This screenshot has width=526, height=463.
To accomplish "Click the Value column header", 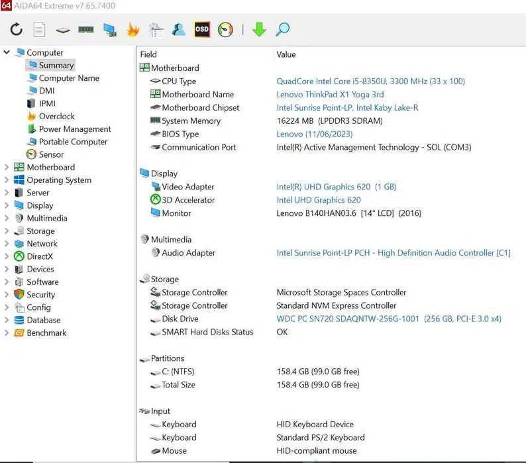I will coord(286,54).
